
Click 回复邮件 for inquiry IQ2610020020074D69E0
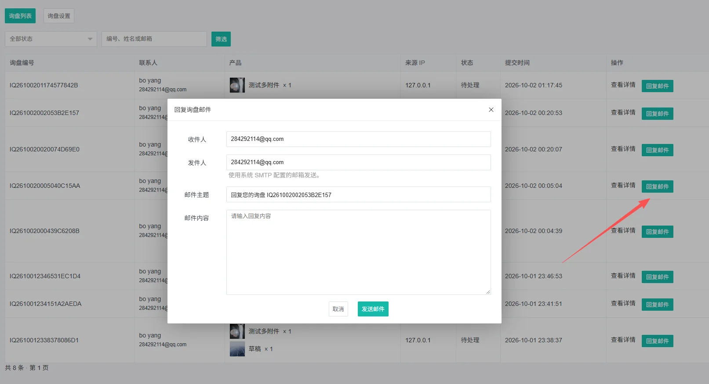point(658,150)
